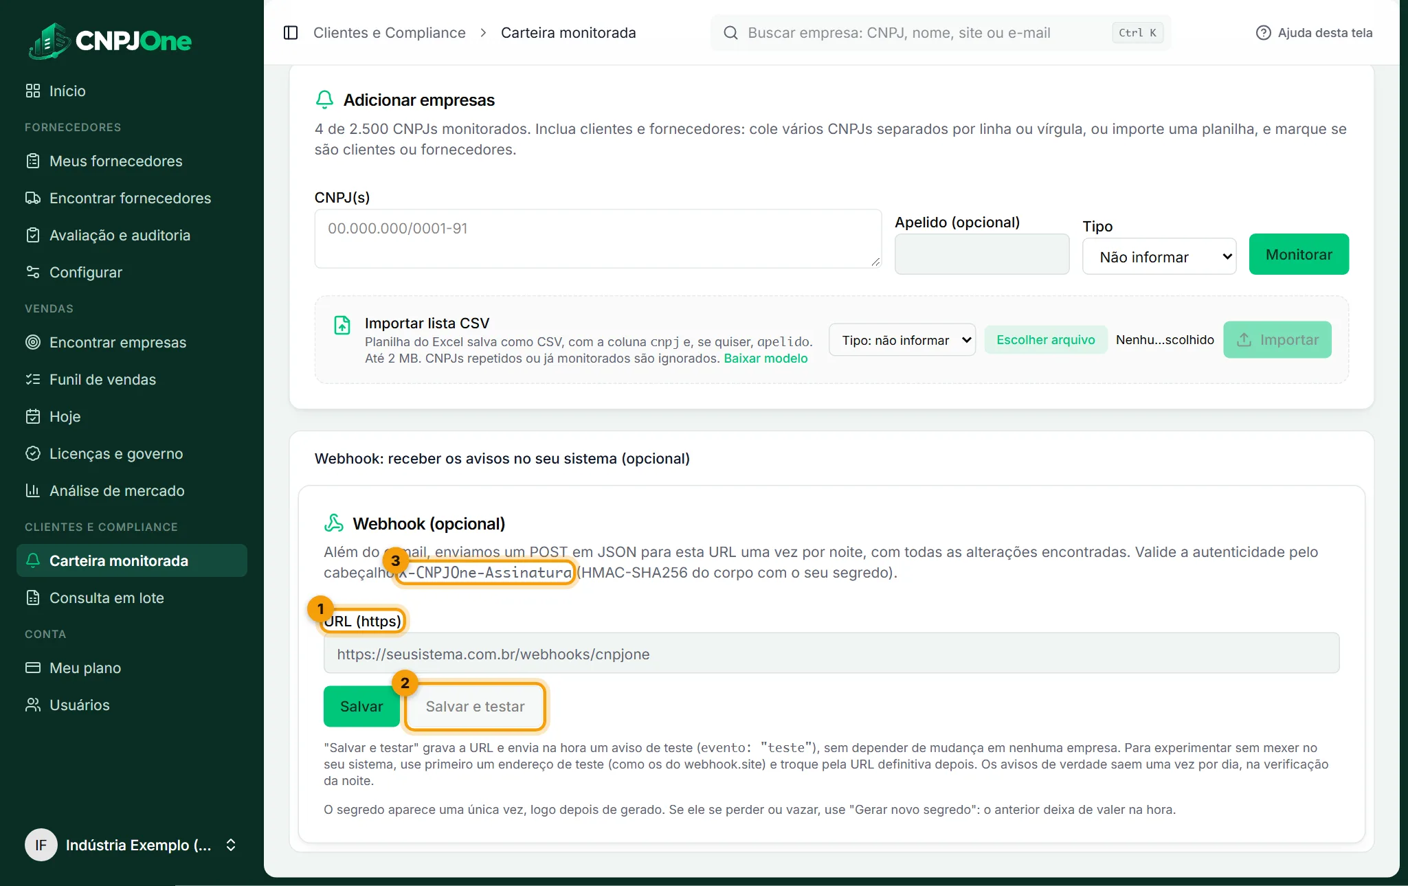Click Ajuda desta tela link
The image size is (1408, 886).
(1314, 33)
